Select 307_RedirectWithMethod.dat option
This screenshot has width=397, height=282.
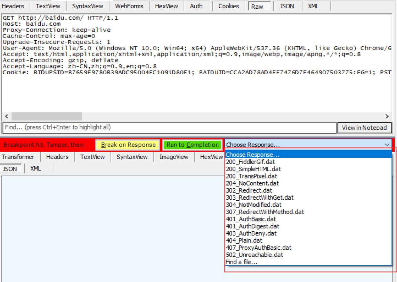coord(265,212)
